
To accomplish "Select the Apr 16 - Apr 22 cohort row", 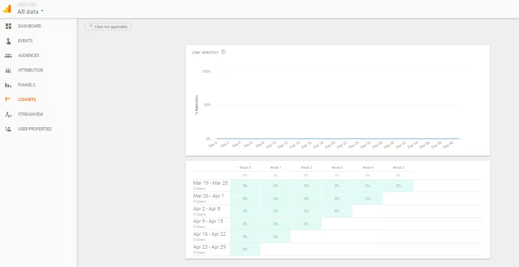I will coord(338,237).
